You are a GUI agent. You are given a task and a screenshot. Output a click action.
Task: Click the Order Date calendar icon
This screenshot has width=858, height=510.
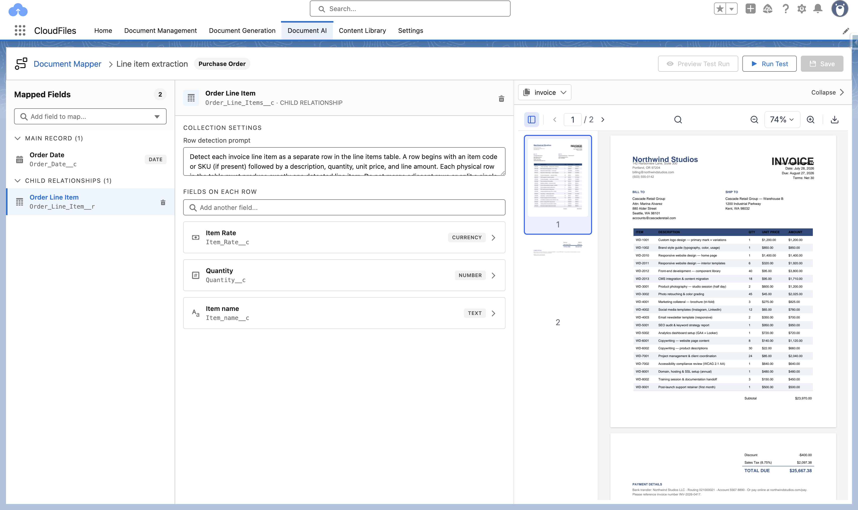[20, 159]
